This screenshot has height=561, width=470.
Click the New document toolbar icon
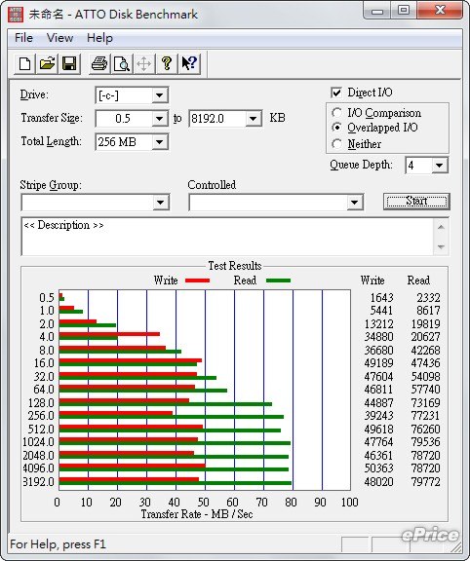pos(24,63)
